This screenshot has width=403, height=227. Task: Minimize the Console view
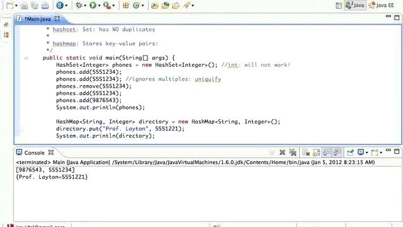point(389,150)
